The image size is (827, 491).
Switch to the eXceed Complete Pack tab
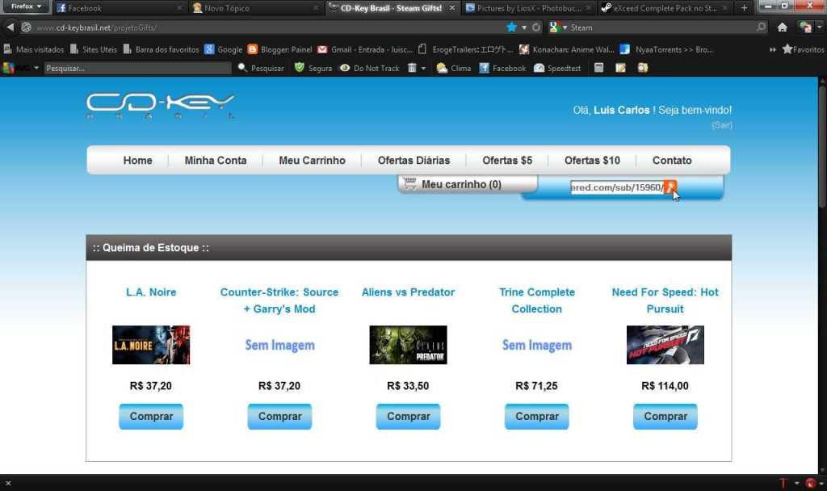[665, 8]
